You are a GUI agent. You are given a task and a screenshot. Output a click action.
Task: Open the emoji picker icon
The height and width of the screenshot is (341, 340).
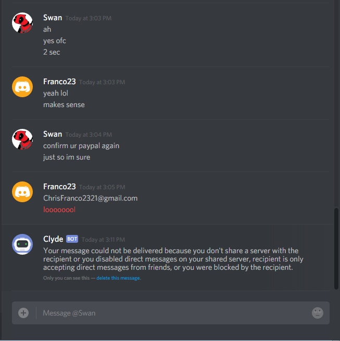(x=317, y=313)
